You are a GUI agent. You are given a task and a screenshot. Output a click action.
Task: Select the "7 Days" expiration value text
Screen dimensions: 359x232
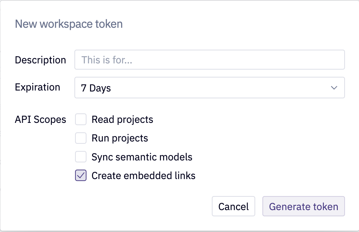(96, 88)
